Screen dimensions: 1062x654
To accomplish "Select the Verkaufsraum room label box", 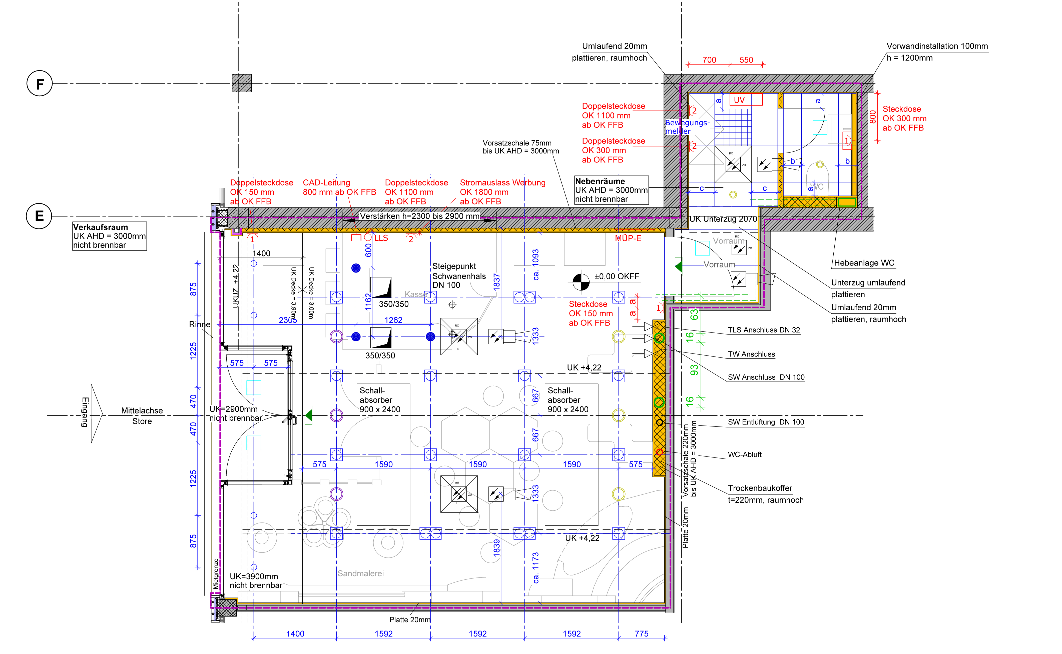I will click(110, 236).
